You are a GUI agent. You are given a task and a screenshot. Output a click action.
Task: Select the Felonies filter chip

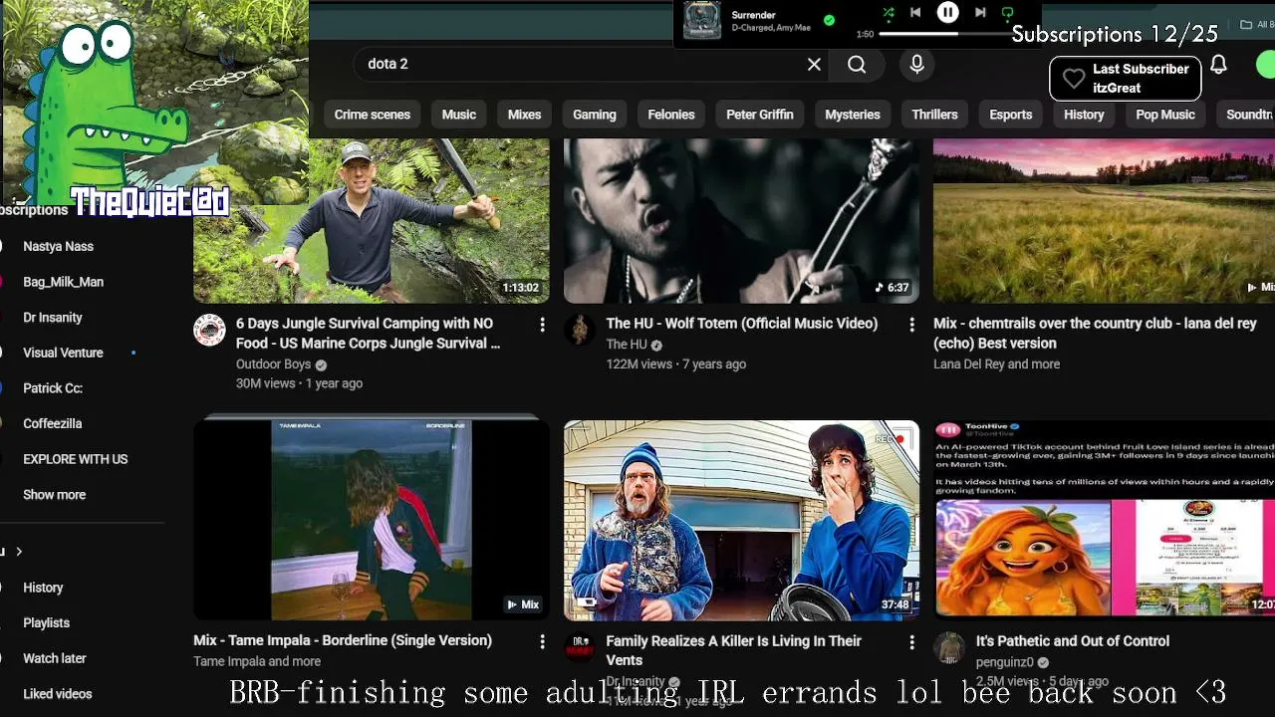click(671, 115)
